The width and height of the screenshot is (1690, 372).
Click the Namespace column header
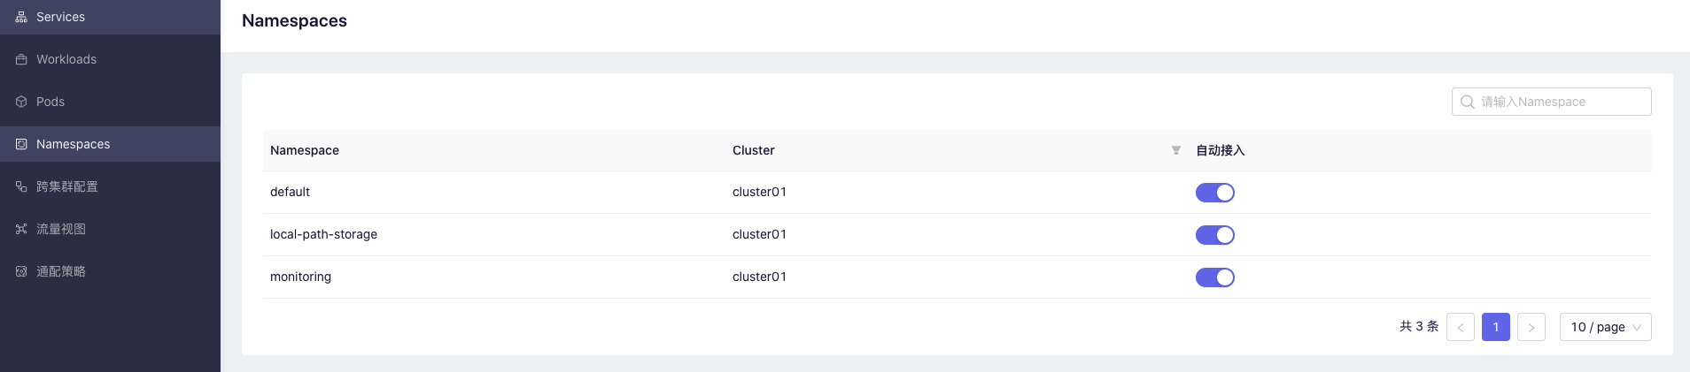pyautogui.click(x=305, y=150)
